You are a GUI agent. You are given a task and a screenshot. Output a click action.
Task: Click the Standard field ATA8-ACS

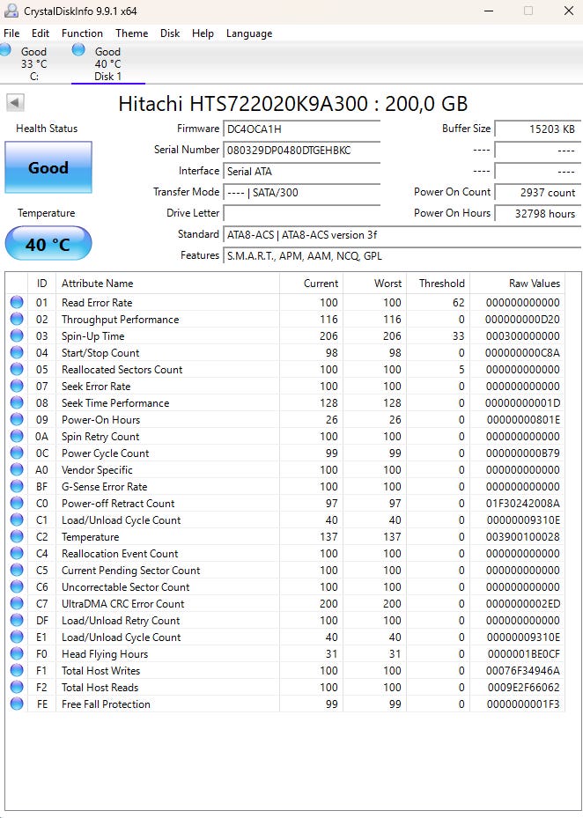pyautogui.click(x=402, y=235)
